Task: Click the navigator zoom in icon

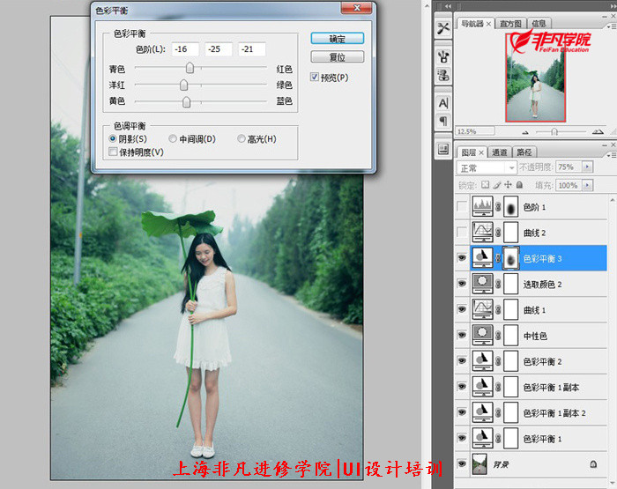Action: tap(598, 132)
